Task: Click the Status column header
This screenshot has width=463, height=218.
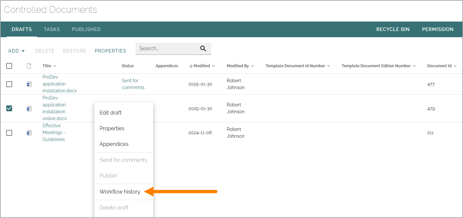Action: pyautogui.click(x=128, y=66)
